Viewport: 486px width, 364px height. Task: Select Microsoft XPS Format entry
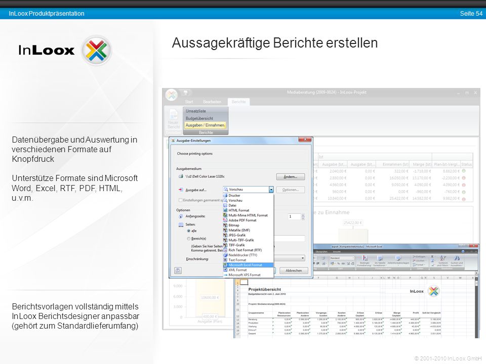click(x=248, y=275)
